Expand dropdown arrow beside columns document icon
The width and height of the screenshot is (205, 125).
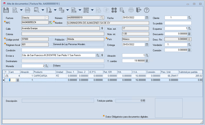80,10
